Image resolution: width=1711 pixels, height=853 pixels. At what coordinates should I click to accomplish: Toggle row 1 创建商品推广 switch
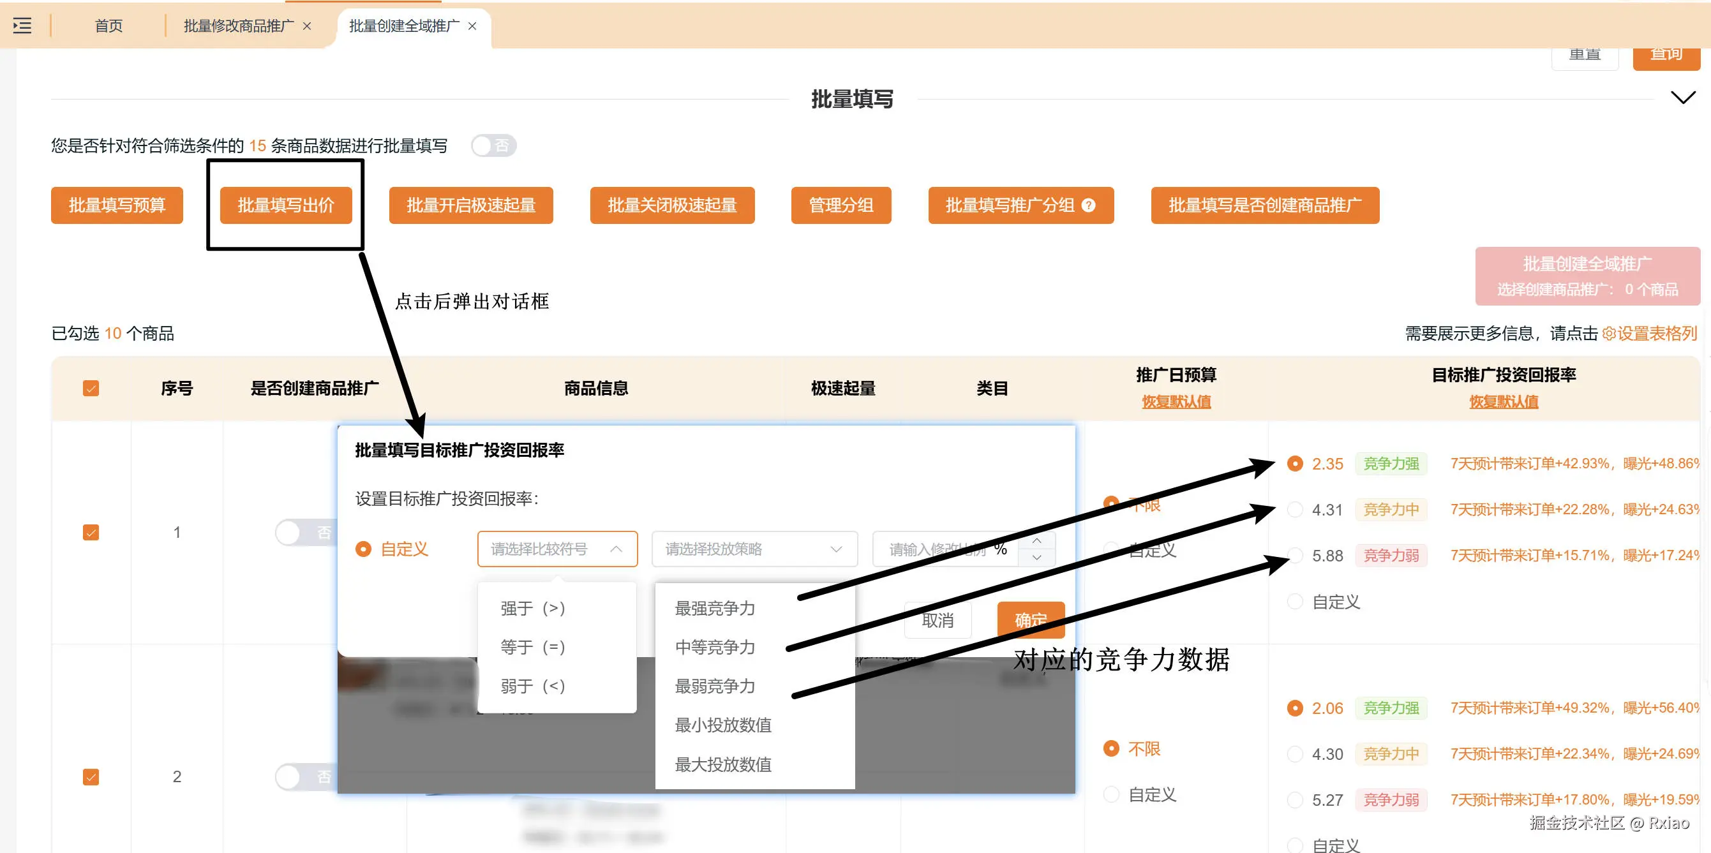point(306,532)
